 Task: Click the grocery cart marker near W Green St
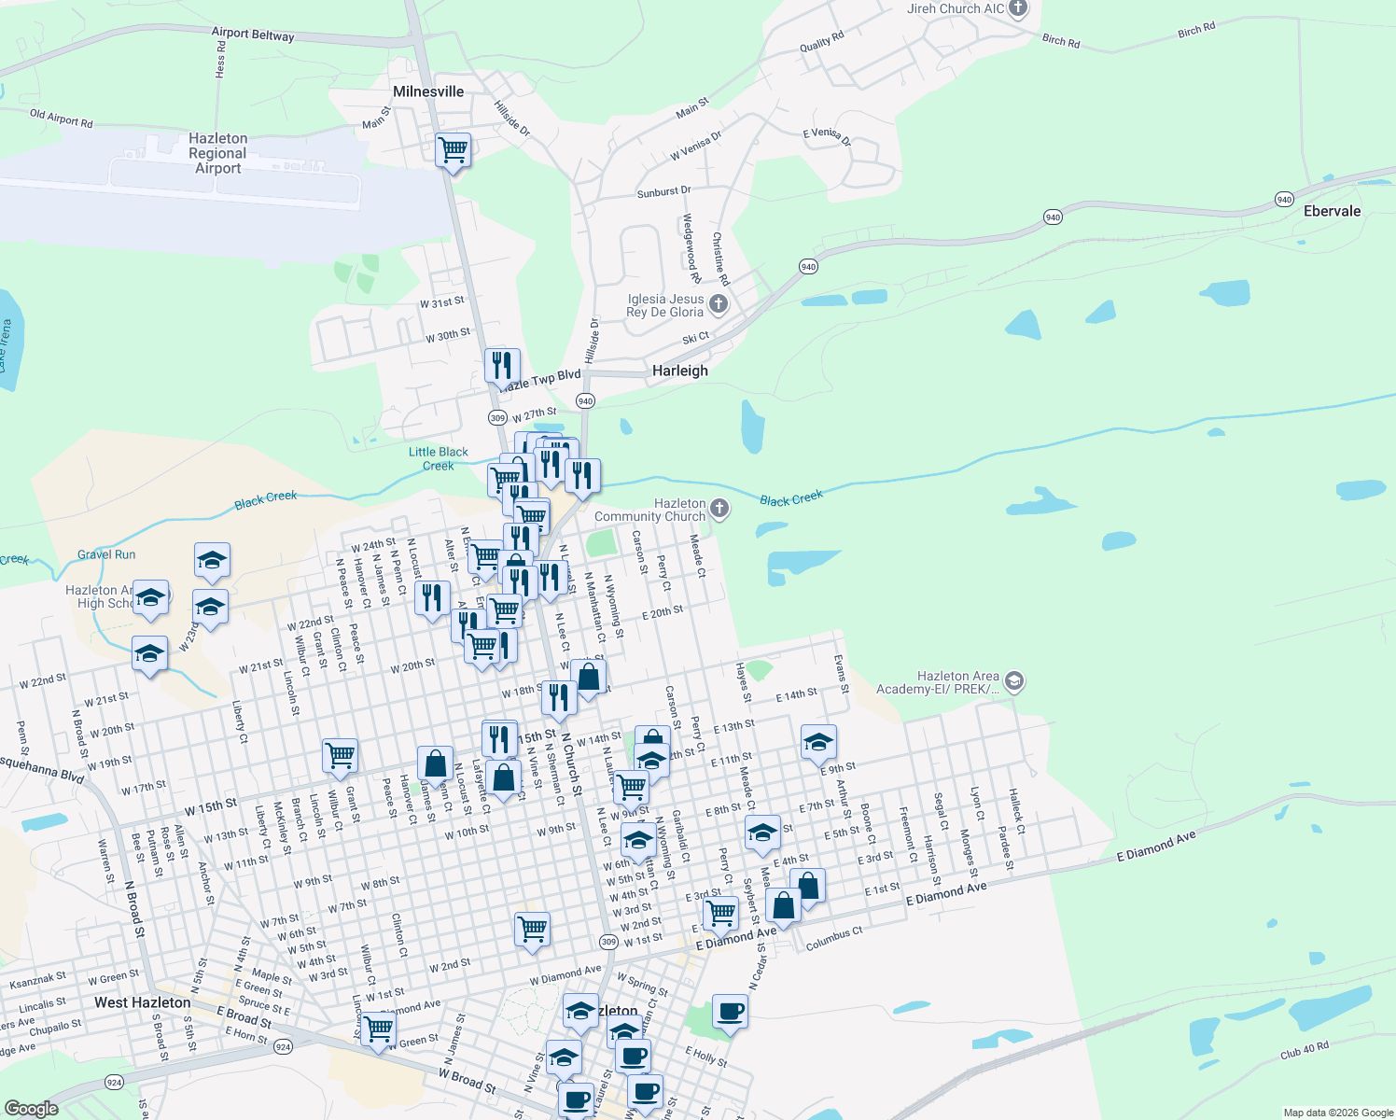pyautogui.click(x=379, y=1028)
